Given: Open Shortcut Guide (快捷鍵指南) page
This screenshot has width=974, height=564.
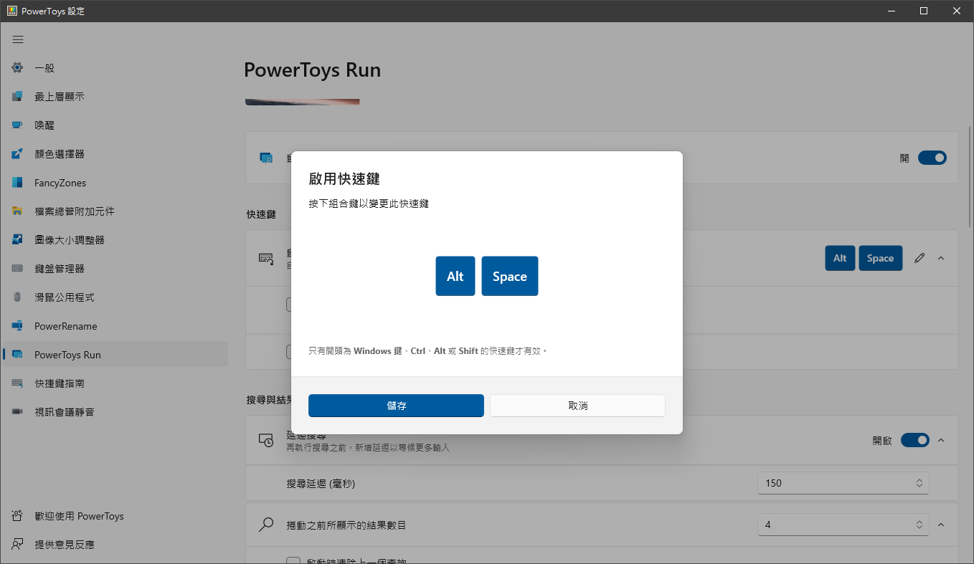Looking at the screenshot, I should [x=115, y=383].
